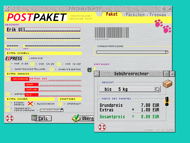The height and width of the screenshot is (143, 190).
Task: Click the Postpaketkarte title bar
Action: [x=85, y=9]
